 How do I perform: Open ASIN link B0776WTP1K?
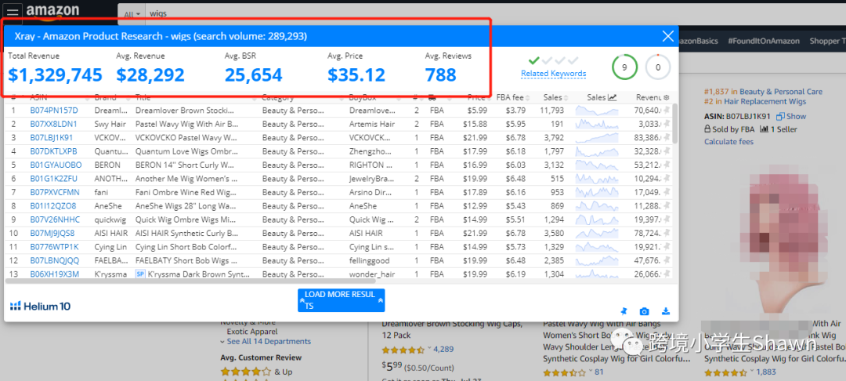54,247
